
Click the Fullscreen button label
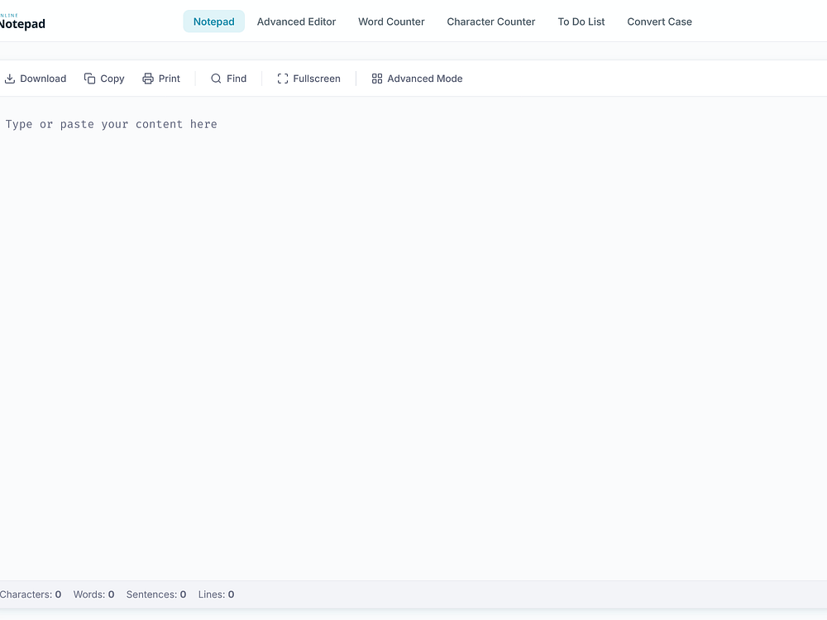[317, 79]
